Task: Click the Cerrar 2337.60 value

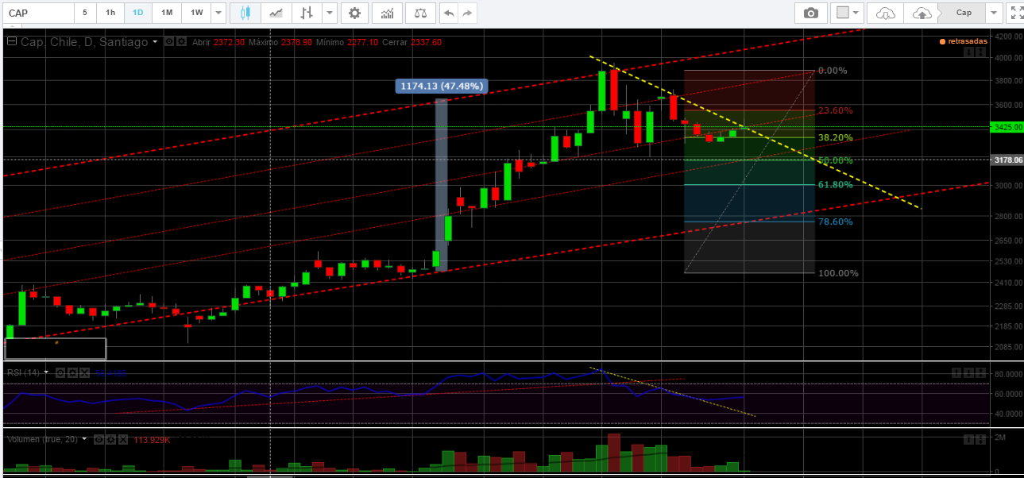Action: [x=426, y=42]
